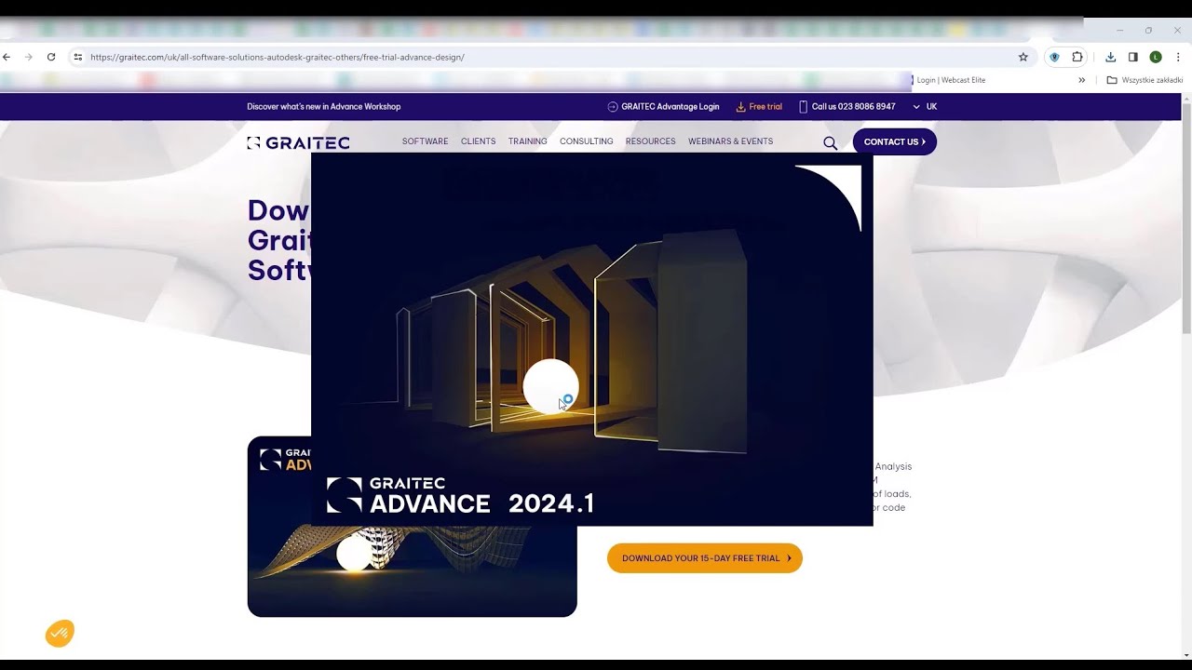
Task: Open the browser downloads icon
Action: point(1110,57)
